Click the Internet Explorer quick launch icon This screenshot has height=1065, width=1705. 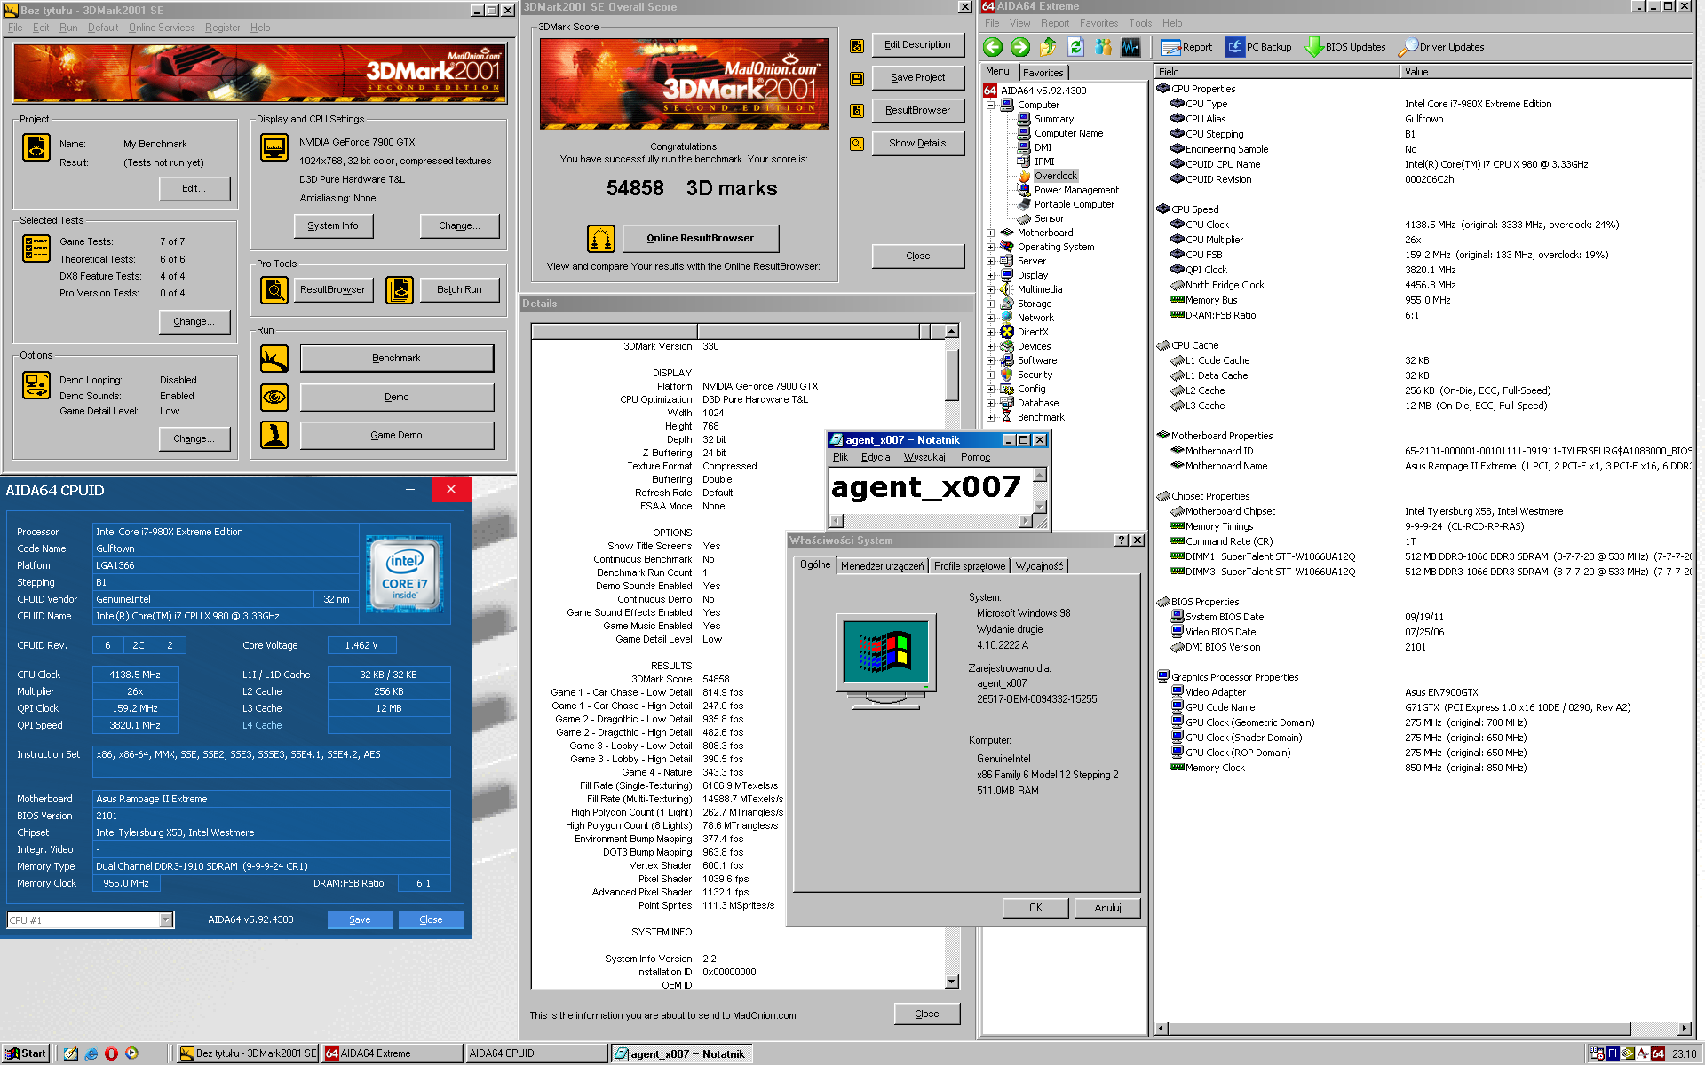(x=91, y=1053)
